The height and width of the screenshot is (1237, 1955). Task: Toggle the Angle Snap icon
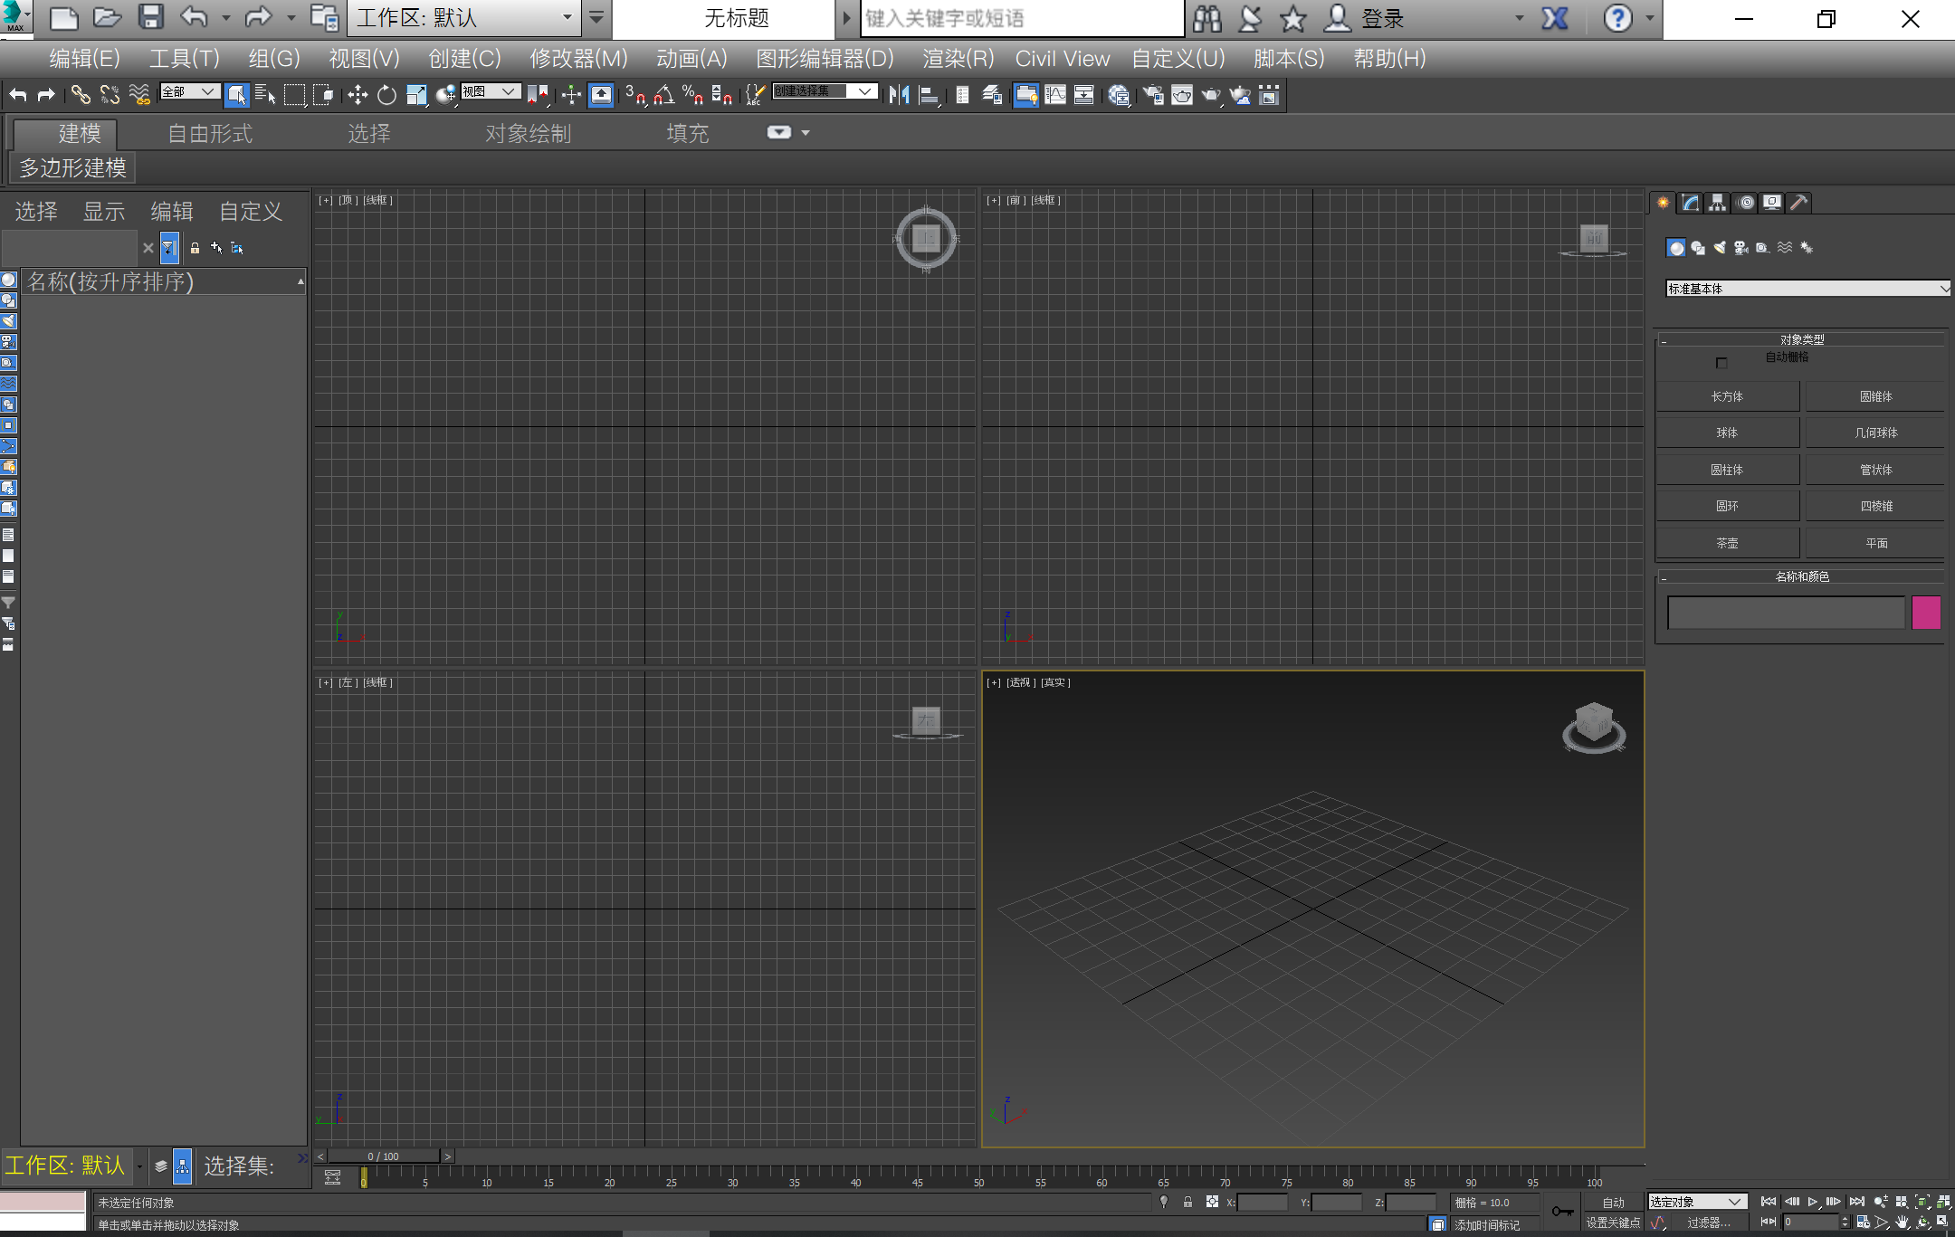tap(664, 95)
